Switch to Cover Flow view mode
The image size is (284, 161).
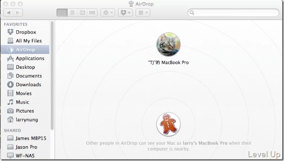pos(92,13)
